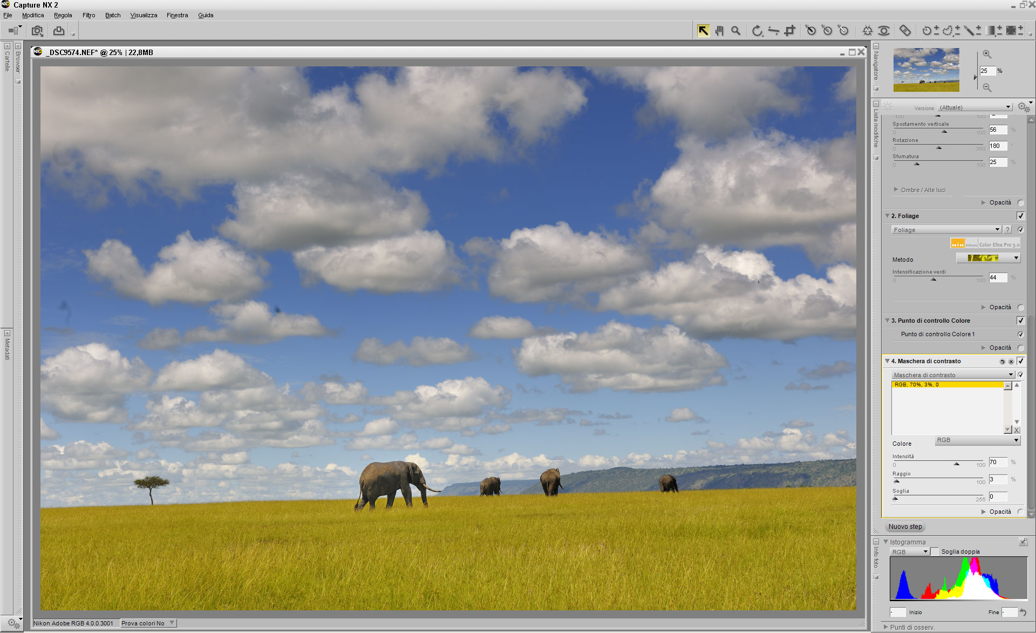Image resolution: width=1036 pixels, height=633 pixels.
Task: Click the camera capture icon in toolbar
Action: (37, 31)
